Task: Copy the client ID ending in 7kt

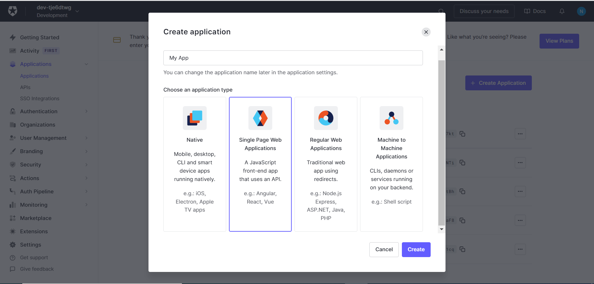Action: click(x=462, y=134)
